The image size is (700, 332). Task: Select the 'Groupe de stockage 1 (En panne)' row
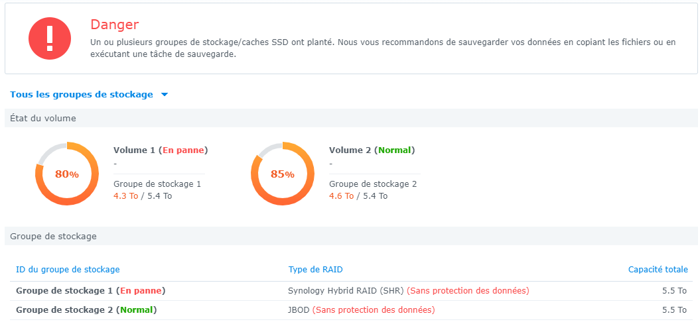(90, 291)
